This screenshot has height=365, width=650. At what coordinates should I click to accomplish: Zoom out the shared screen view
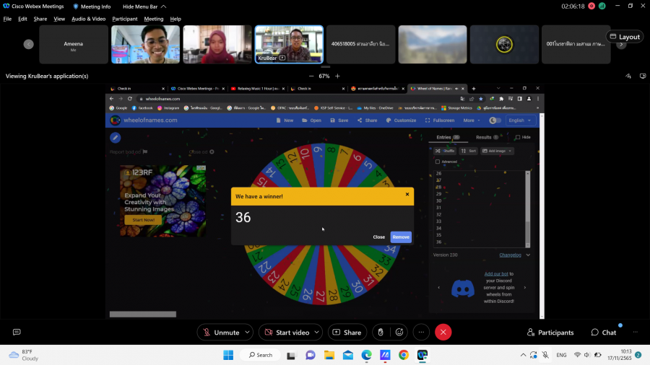[x=311, y=76]
